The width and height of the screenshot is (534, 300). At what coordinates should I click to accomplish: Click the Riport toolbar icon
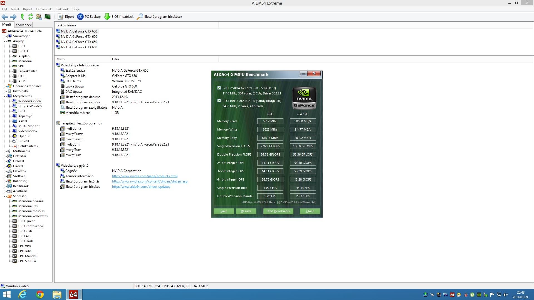pos(61,17)
